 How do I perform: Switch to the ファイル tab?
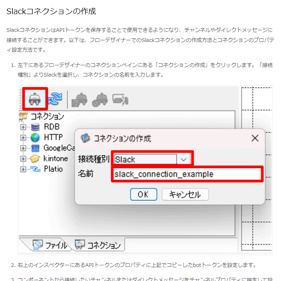click(50, 245)
